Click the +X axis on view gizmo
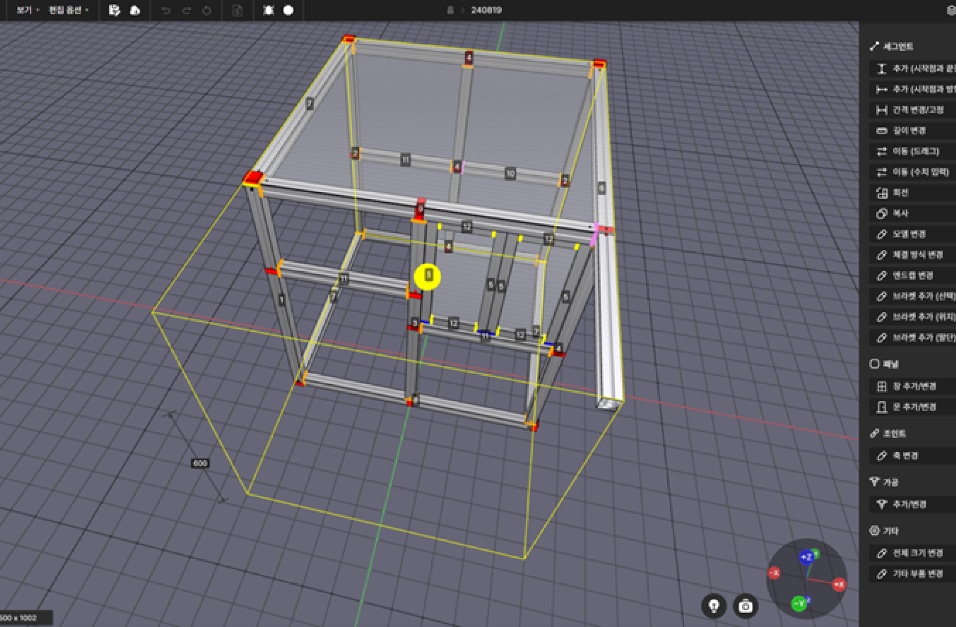 pyautogui.click(x=839, y=584)
